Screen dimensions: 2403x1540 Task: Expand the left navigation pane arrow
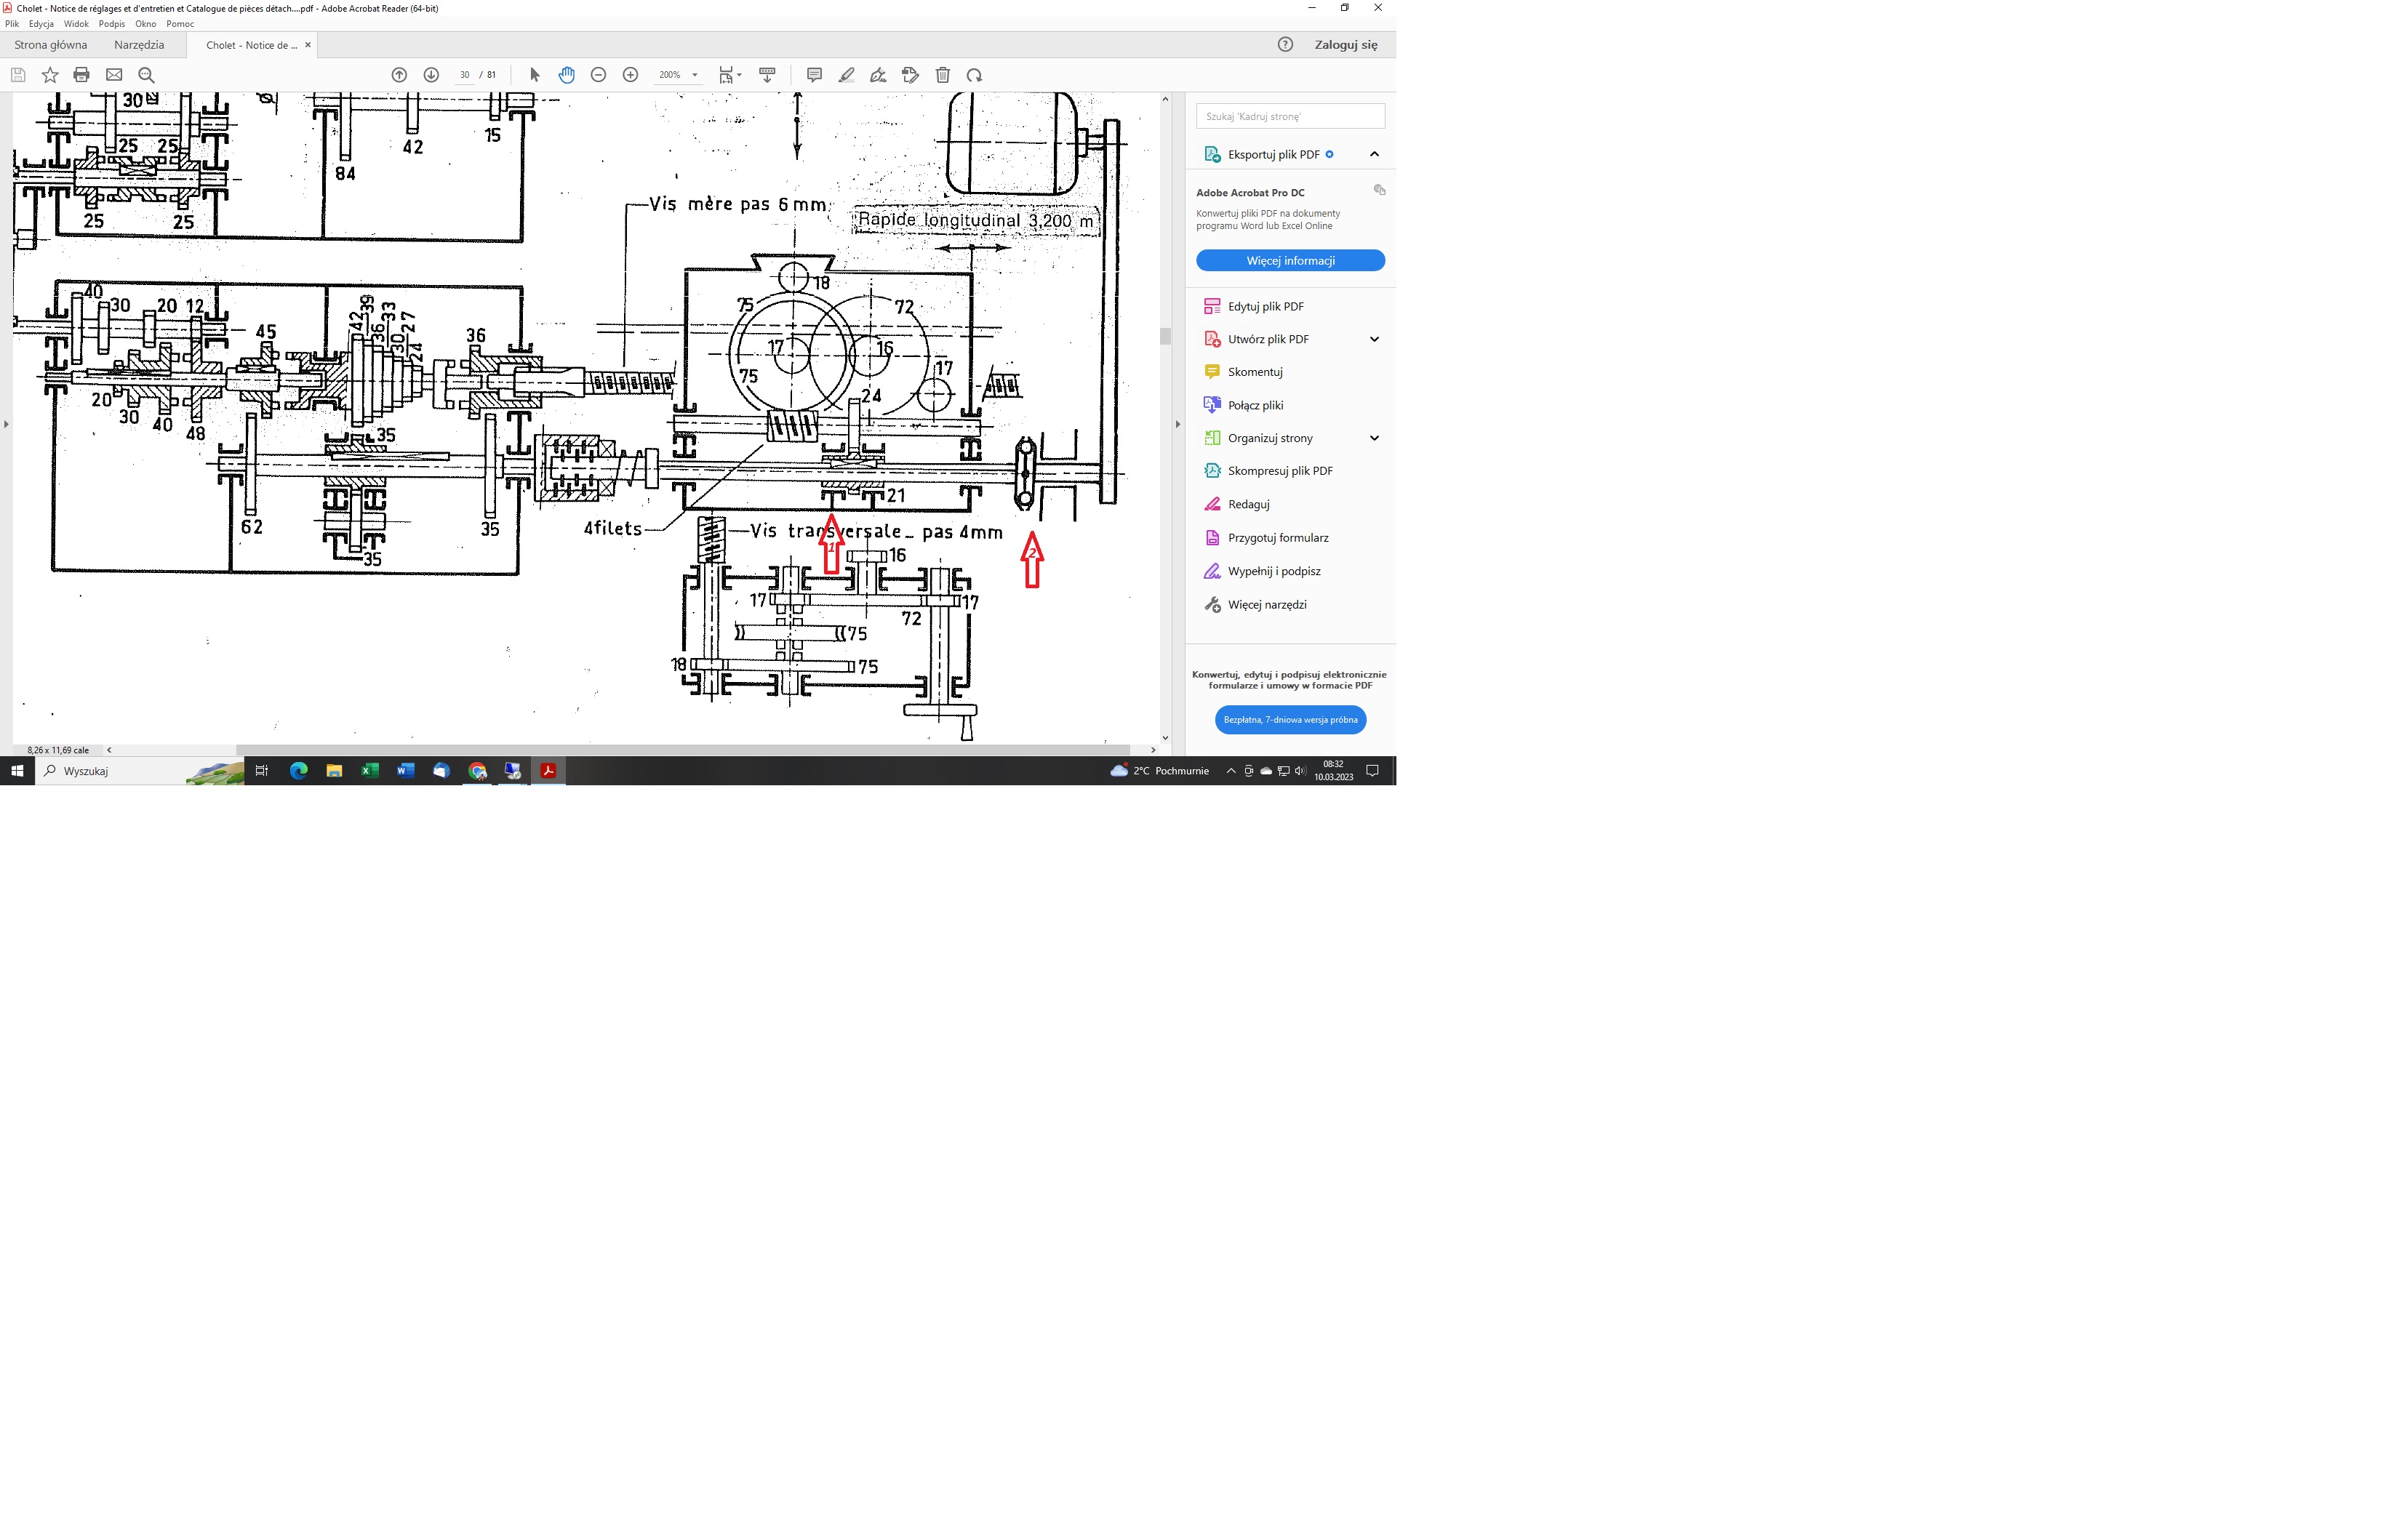pyautogui.click(x=6, y=424)
